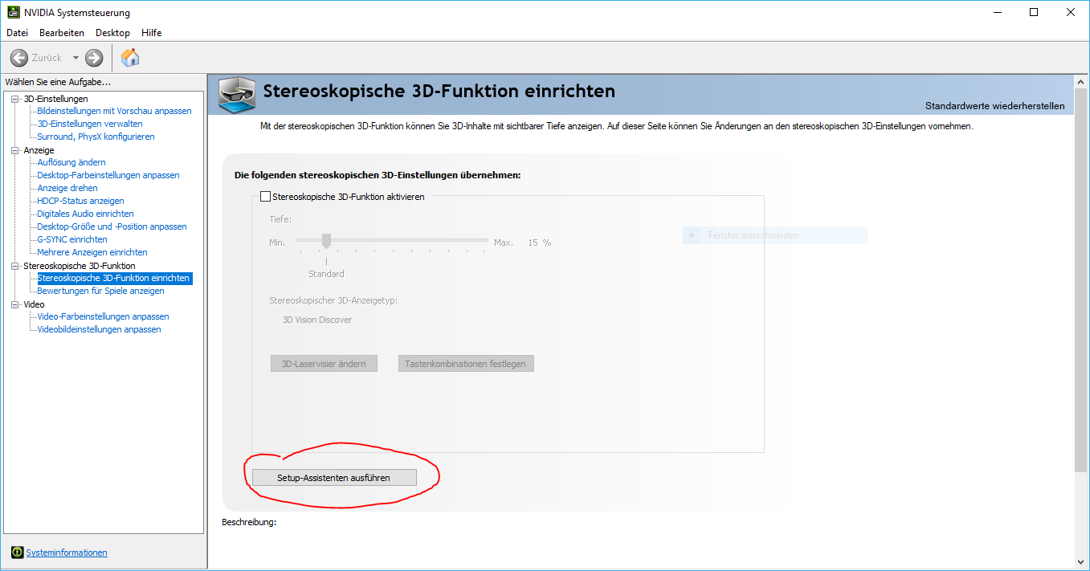Select Desktop-Größe und -Position anpassen

tap(112, 226)
